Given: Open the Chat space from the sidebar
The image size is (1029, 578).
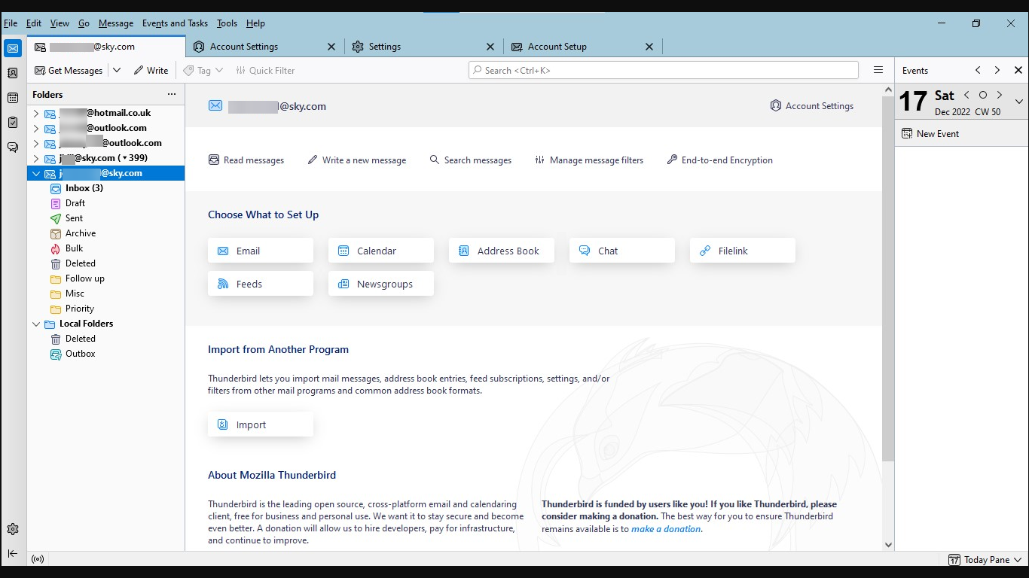Looking at the screenshot, I should point(12,148).
